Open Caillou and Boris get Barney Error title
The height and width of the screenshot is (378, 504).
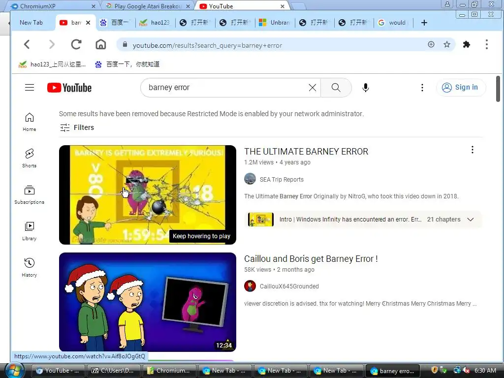coord(311,259)
